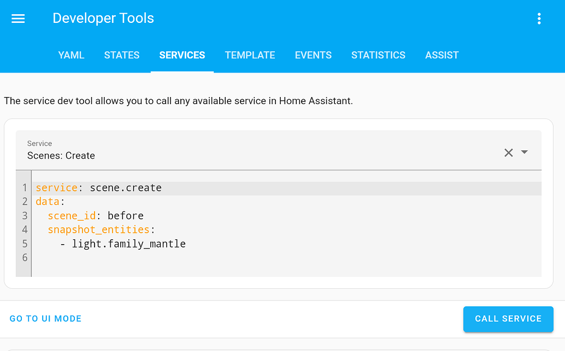Image resolution: width=565 pixels, height=351 pixels.
Task: Click the Developer Tools title
Action: (x=103, y=19)
